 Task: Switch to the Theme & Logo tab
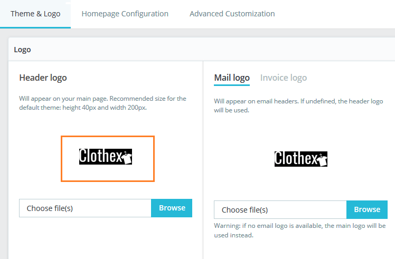[x=35, y=14]
